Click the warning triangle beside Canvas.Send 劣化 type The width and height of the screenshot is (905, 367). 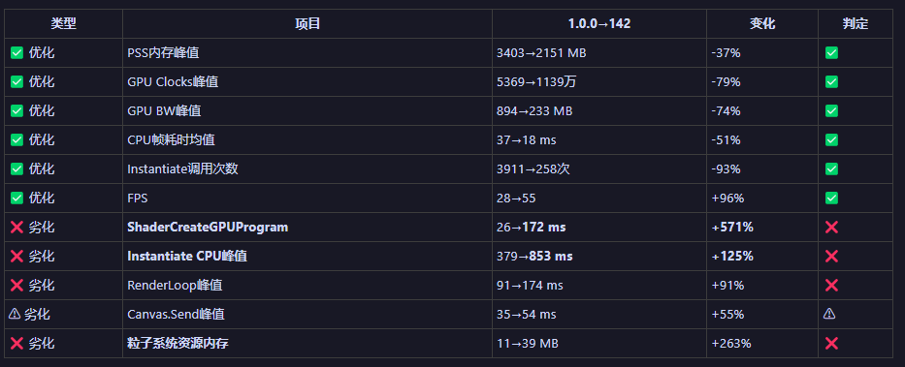click(x=15, y=314)
